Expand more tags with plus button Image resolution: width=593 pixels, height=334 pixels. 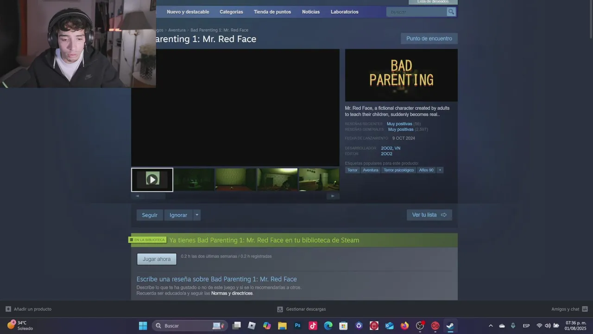[440, 170]
